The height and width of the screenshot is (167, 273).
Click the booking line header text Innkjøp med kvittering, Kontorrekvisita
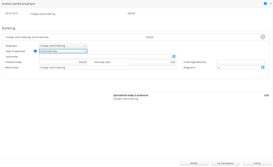pos(27,37)
